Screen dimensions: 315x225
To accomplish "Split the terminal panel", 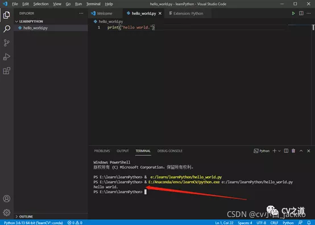I will [286, 151].
